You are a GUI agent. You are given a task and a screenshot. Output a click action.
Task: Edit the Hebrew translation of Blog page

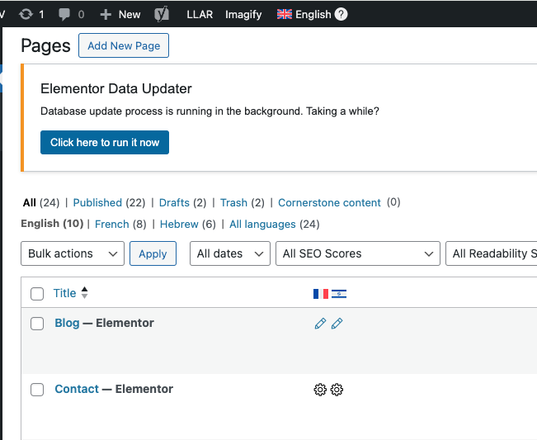pyautogui.click(x=337, y=323)
